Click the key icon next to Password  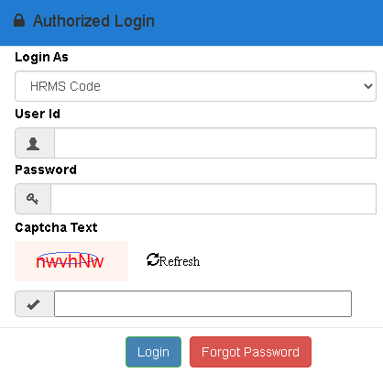coord(32,199)
